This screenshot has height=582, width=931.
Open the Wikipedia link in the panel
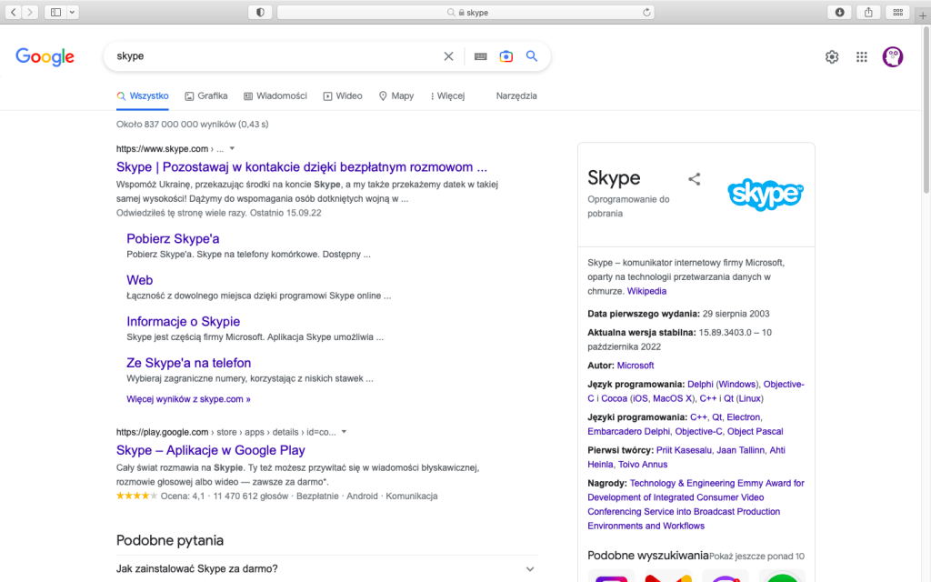pos(646,291)
